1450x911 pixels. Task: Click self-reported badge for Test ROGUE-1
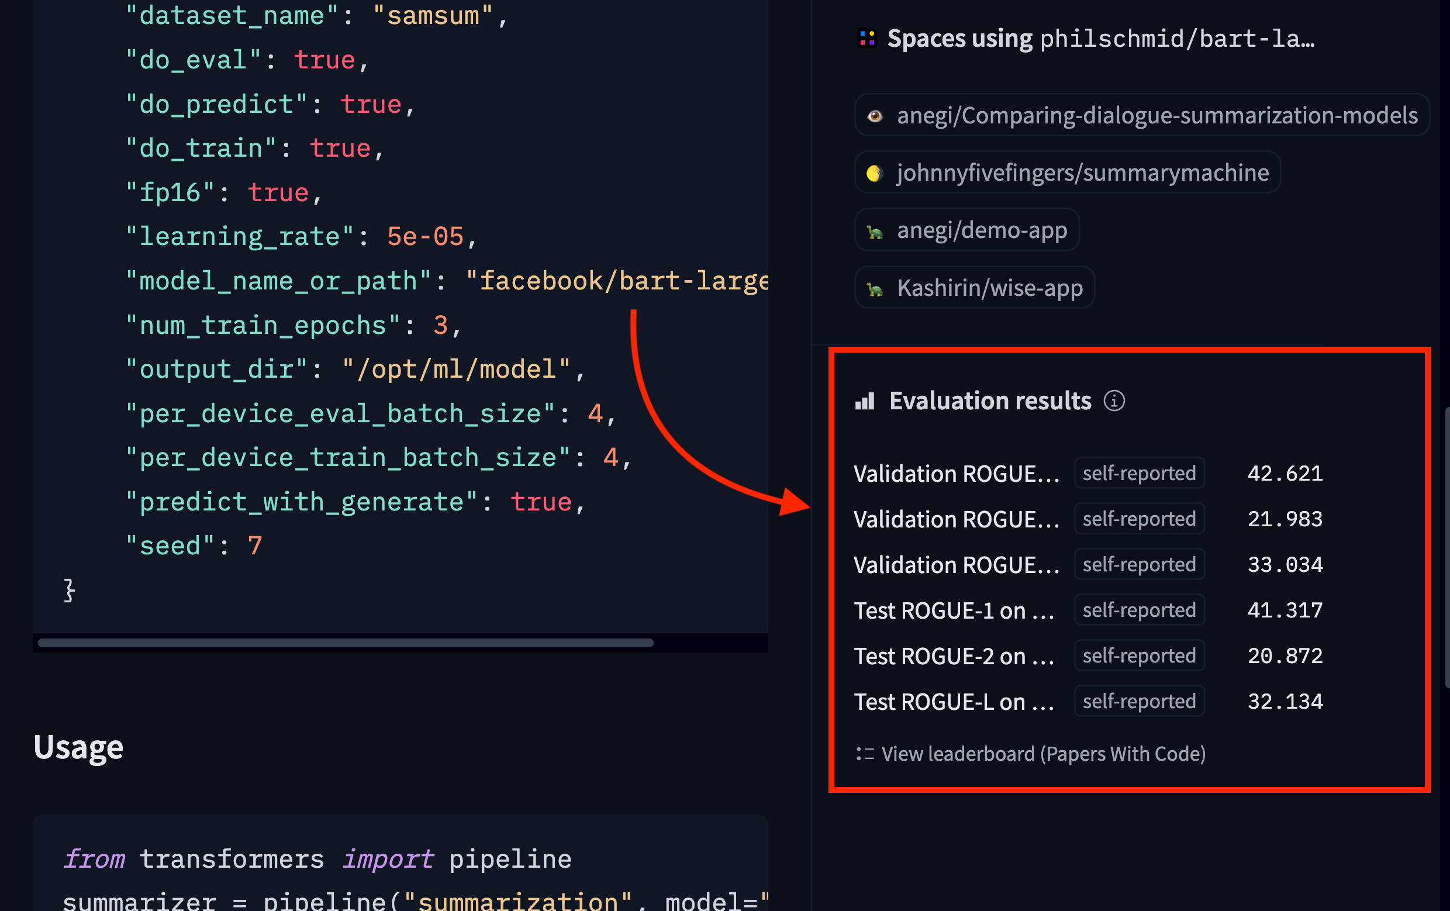[x=1139, y=610]
